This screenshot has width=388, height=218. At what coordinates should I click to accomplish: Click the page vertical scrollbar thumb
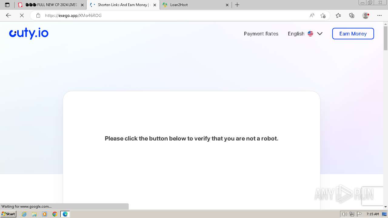pos(386,38)
